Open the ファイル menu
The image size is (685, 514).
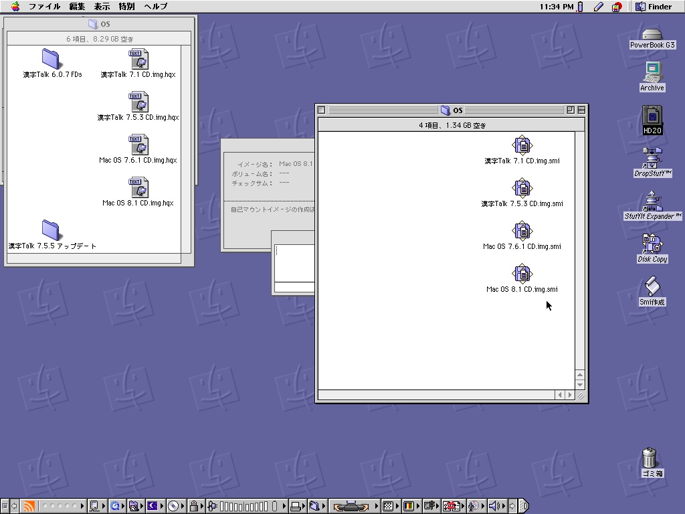click(45, 7)
